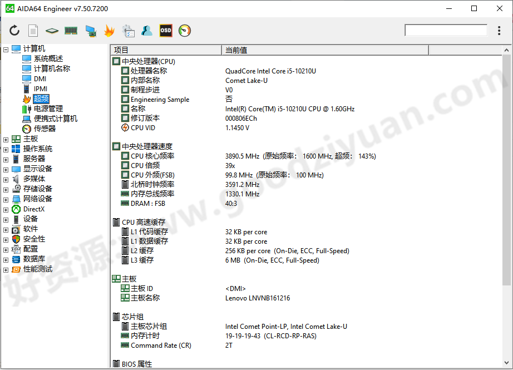This screenshot has width=513, height=370.
Task: Open preferences via the gear icon
Action: pyautogui.click(x=128, y=31)
